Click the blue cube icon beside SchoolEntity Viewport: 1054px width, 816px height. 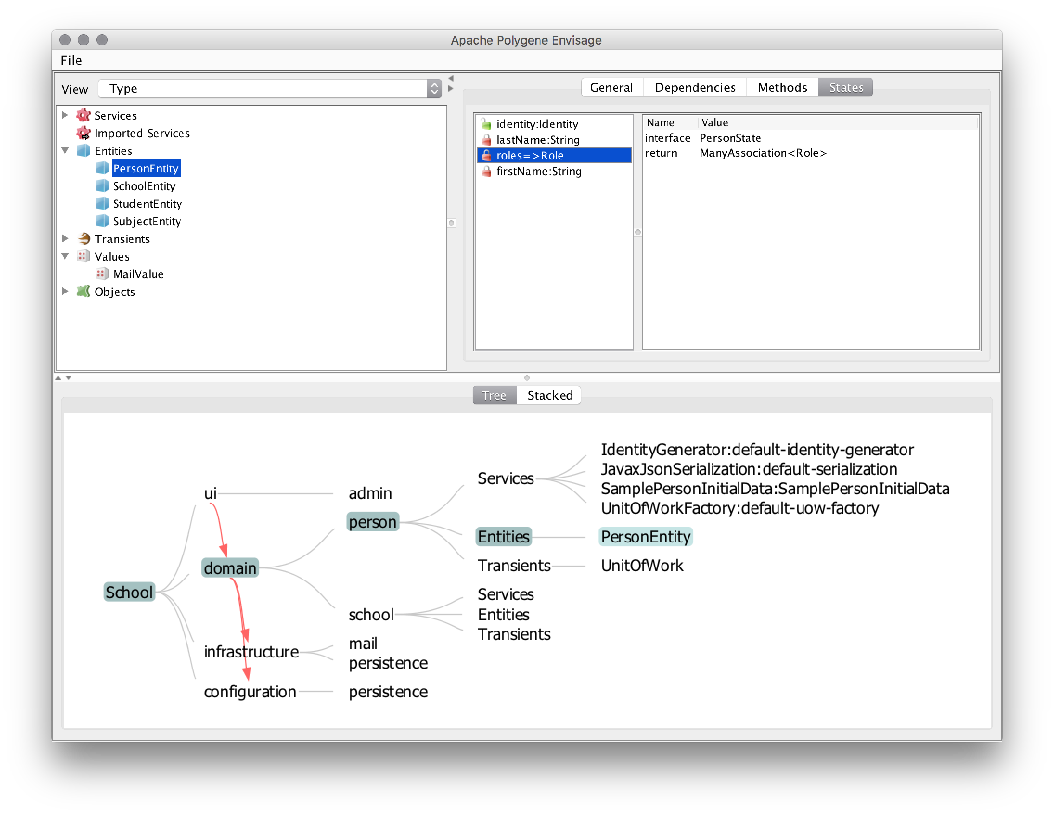click(102, 186)
